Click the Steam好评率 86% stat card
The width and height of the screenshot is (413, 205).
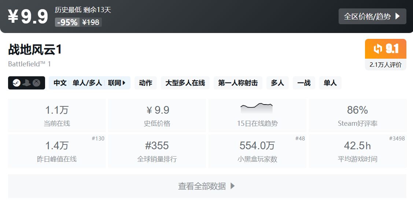pyautogui.click(x=358, y=116)
